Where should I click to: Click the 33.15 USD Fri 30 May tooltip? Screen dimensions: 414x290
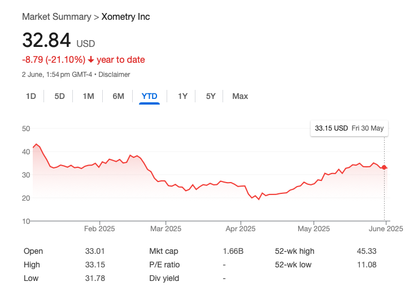coord(349,128)
